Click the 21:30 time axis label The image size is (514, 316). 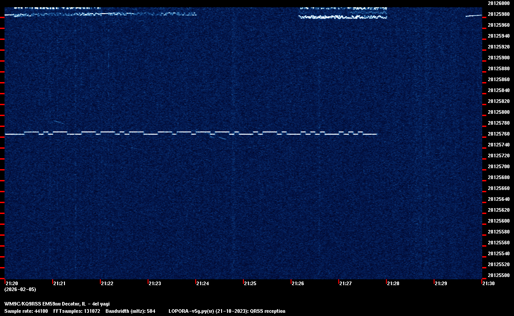pos(488,283)
